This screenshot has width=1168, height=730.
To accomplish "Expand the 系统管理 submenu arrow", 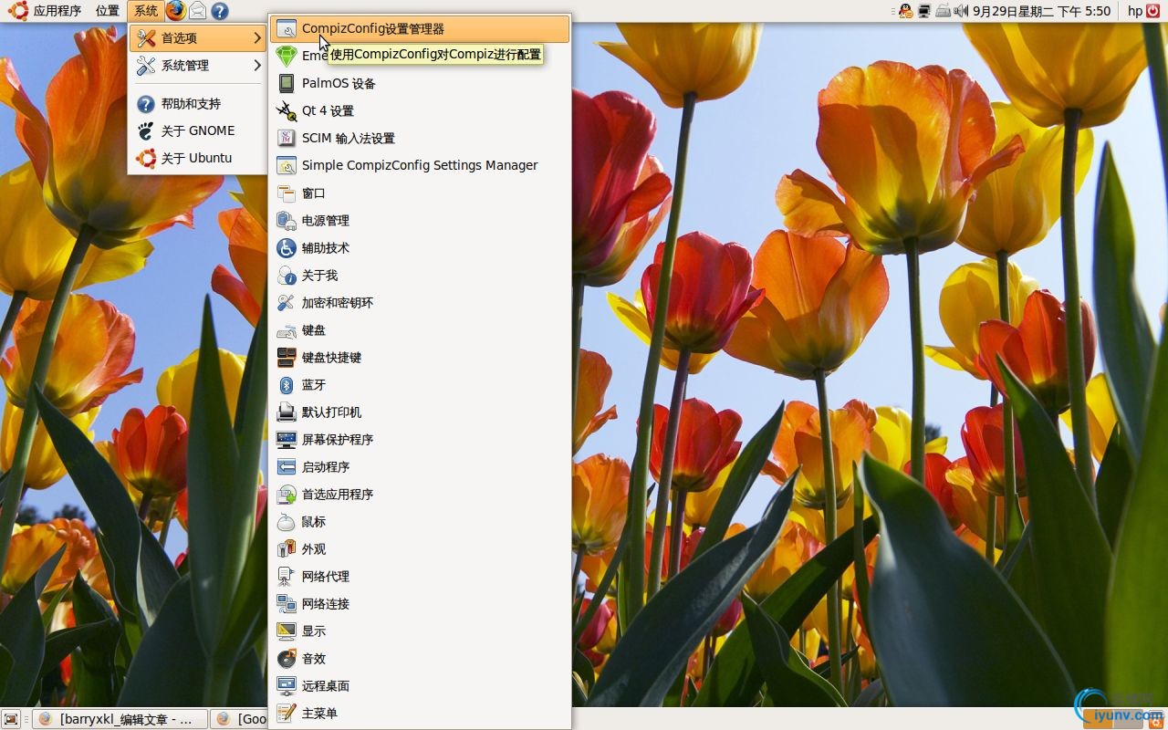I will pos(257,66).
